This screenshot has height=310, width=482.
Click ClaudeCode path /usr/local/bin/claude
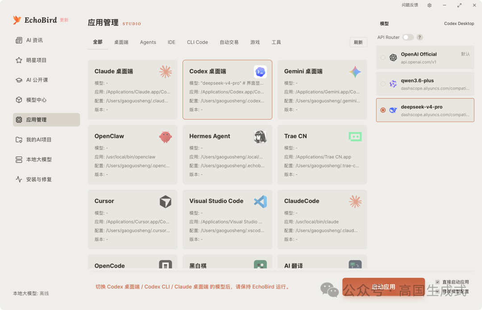317,222
